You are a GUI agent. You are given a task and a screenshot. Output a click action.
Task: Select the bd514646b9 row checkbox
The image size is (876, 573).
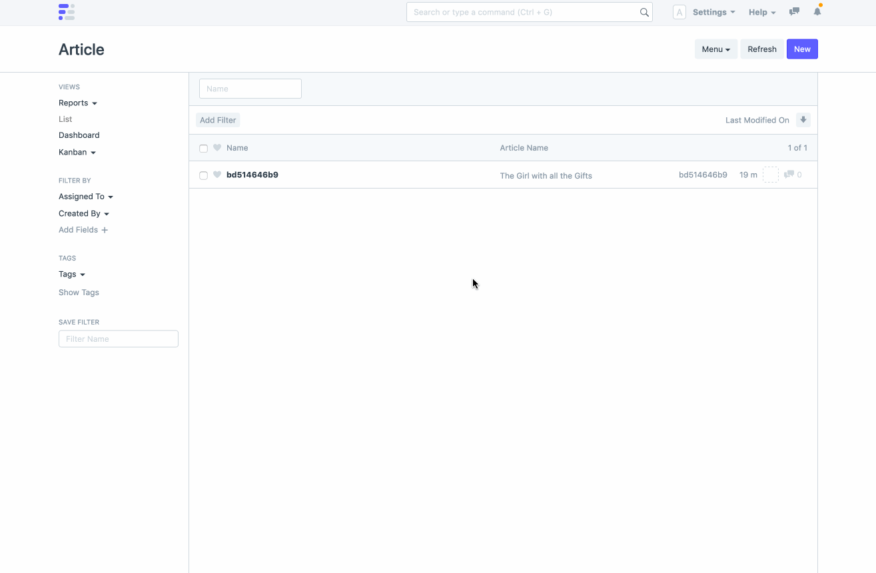[x=204, y=175]
